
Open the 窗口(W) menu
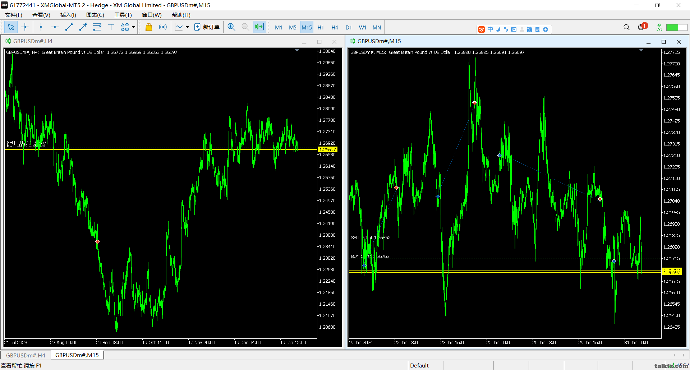tap(152, 15)
